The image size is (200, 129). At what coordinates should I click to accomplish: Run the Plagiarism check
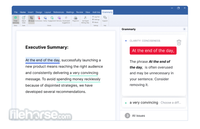coord(76,19)
